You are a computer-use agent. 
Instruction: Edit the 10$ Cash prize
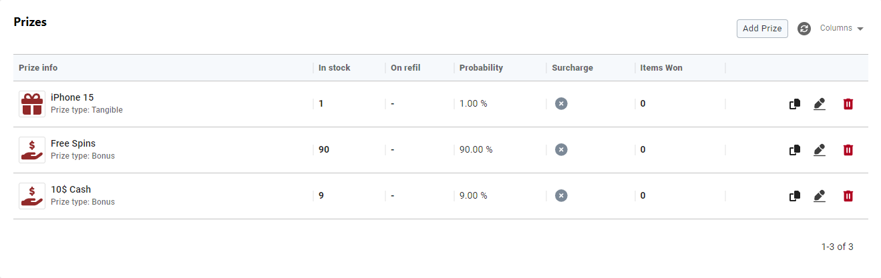click(820, 196)
